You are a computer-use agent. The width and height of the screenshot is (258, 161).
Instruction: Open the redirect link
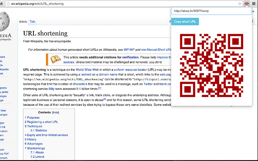(x=86, y=74)
